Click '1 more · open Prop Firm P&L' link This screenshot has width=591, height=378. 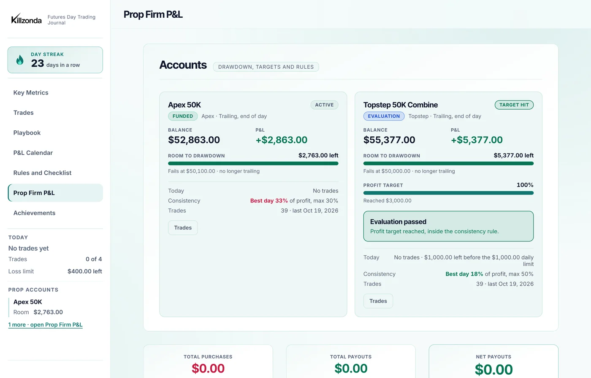tap(46, 325)
